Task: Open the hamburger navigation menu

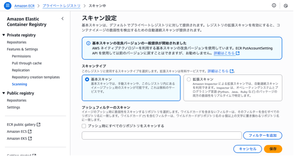Action: point(8,5)
